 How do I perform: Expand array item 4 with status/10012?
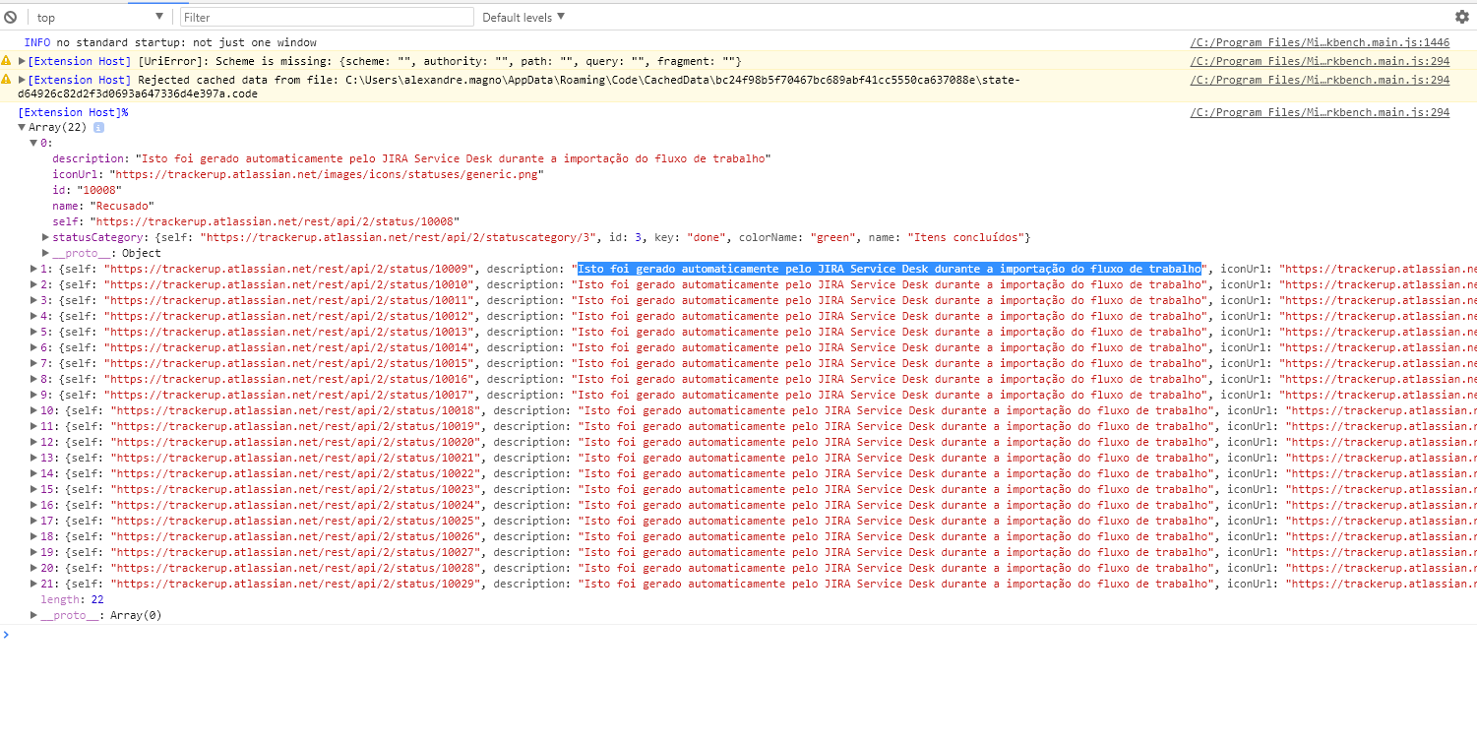tap(34, 316)
